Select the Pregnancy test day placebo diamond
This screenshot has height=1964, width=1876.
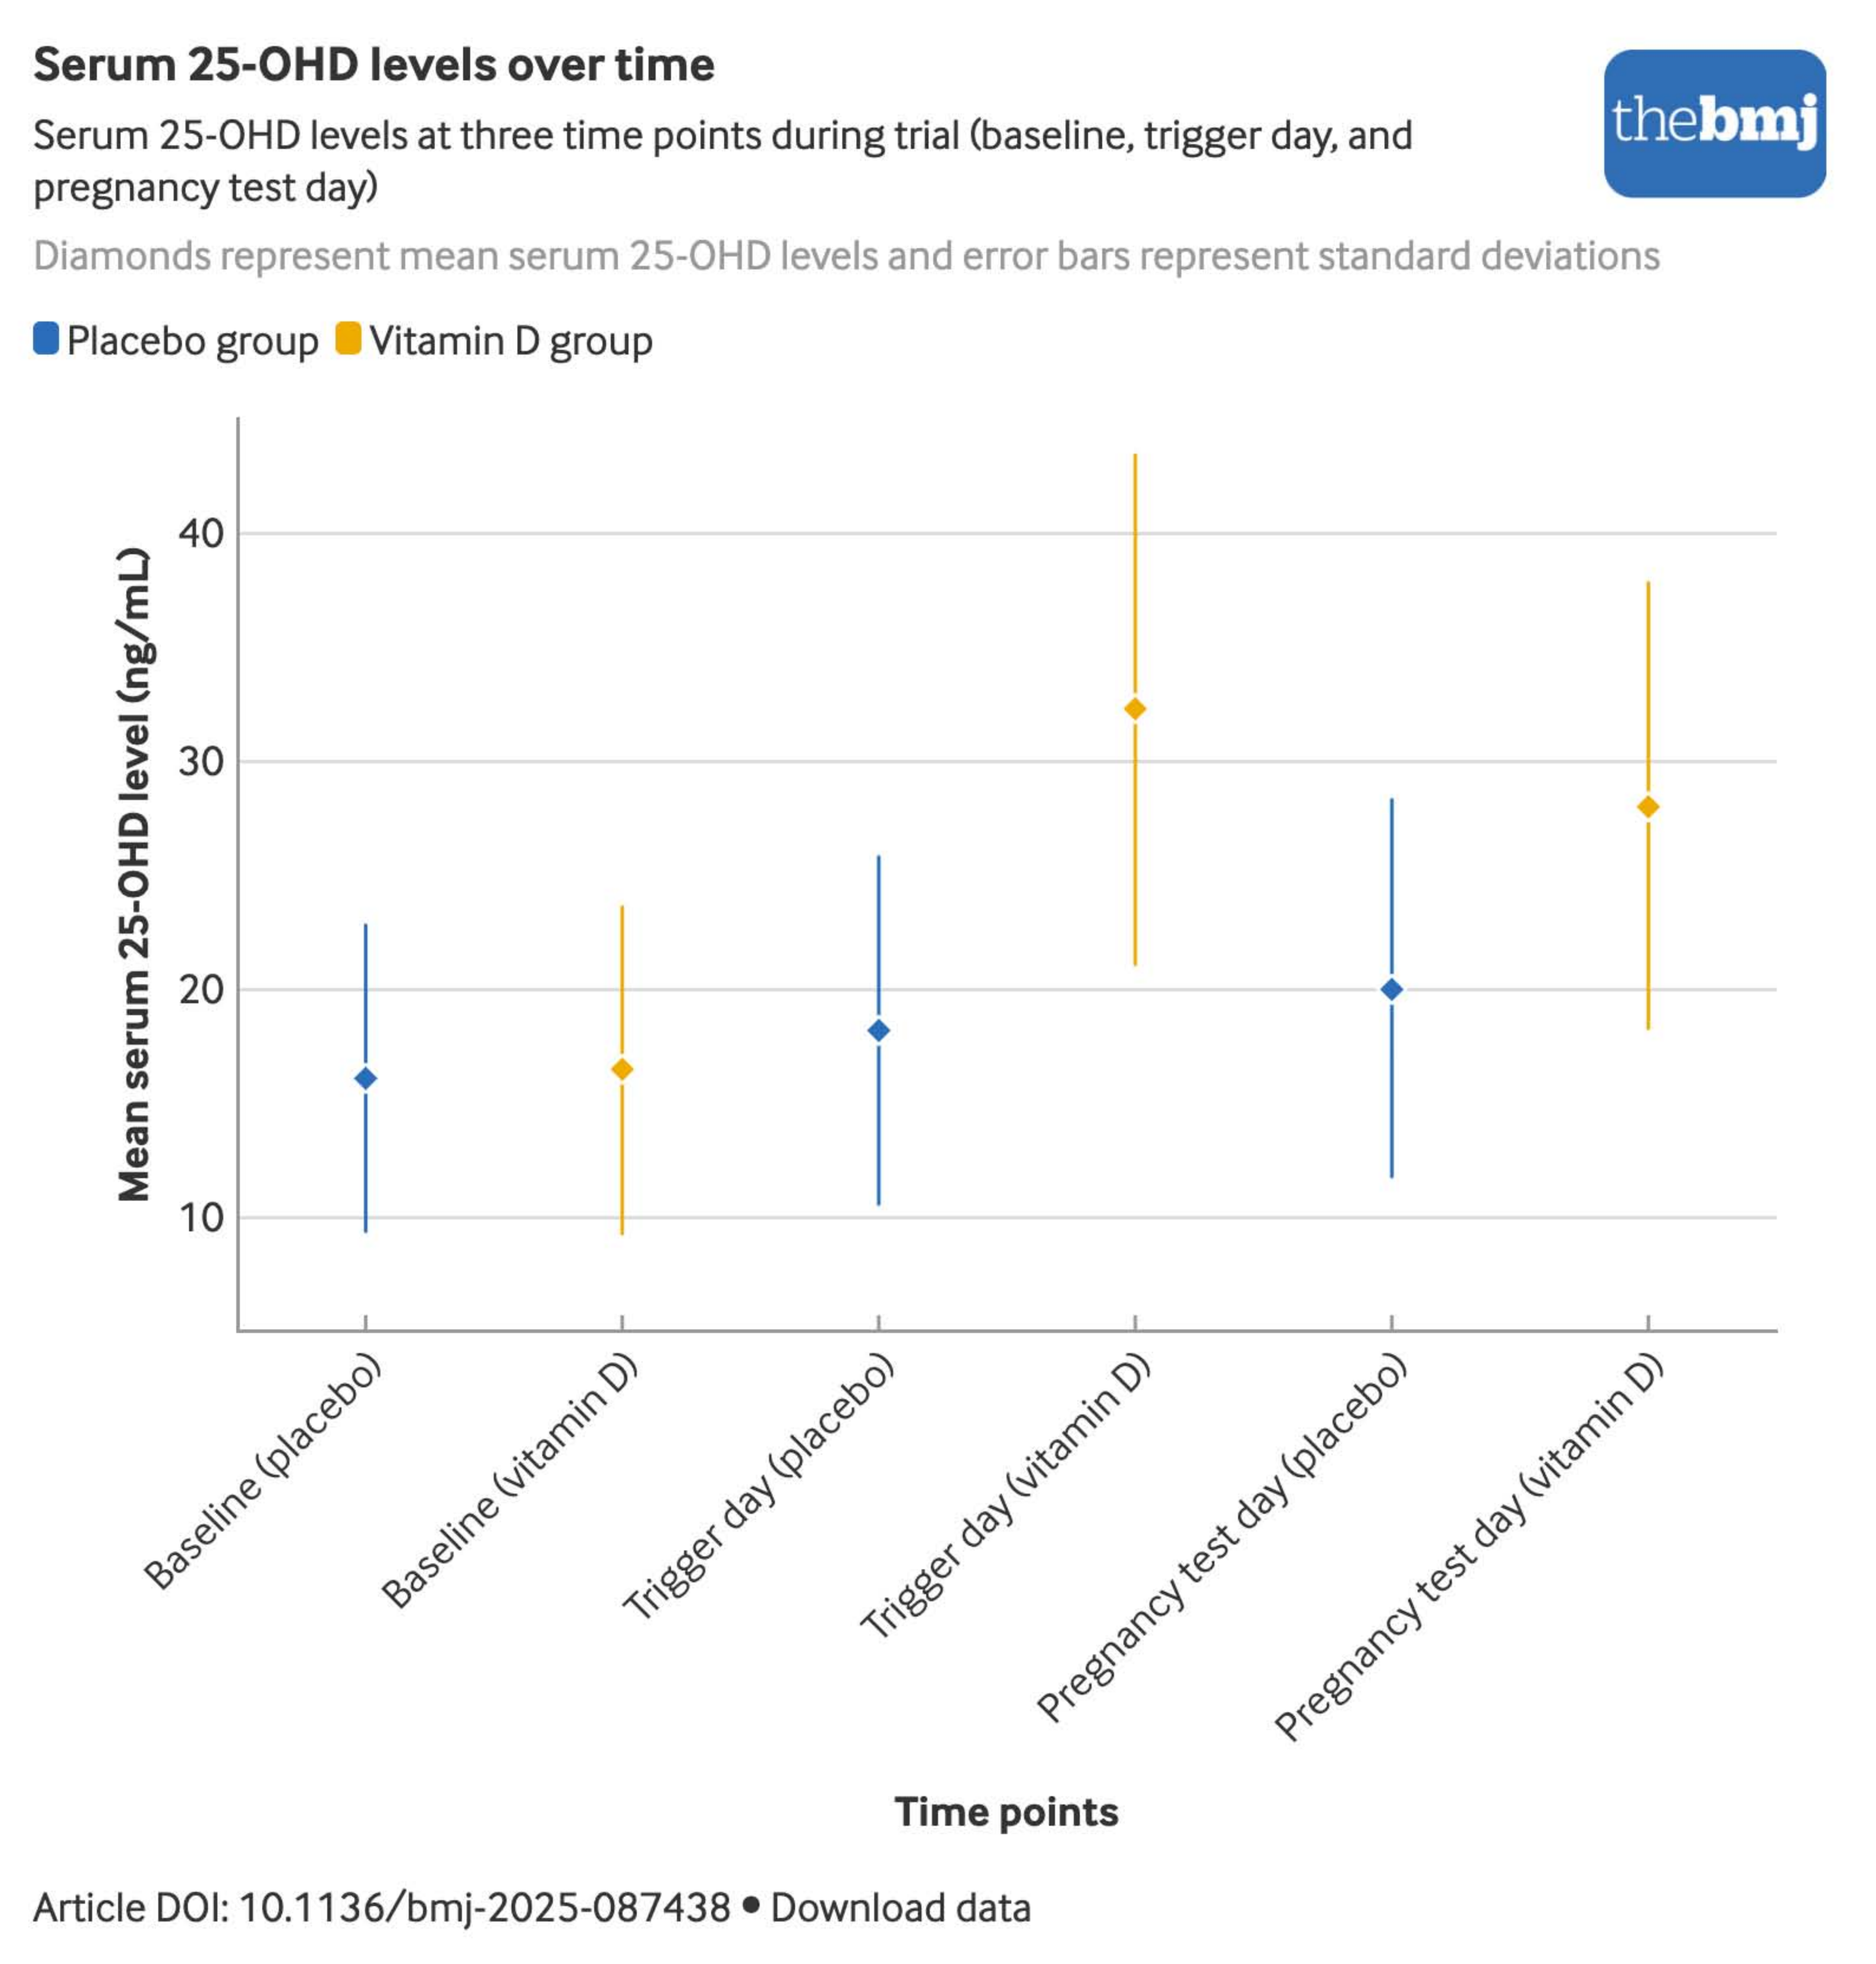coord(1391,990)
